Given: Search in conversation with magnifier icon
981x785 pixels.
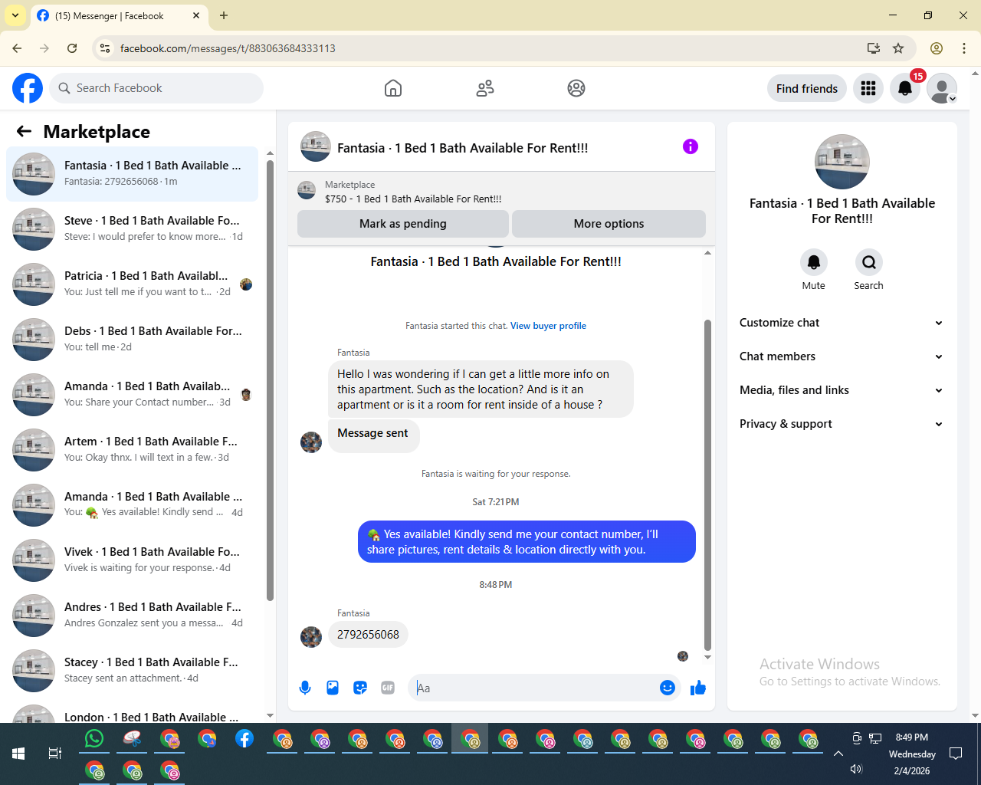Looking at the screenshot, I should (x=869, y=262).
